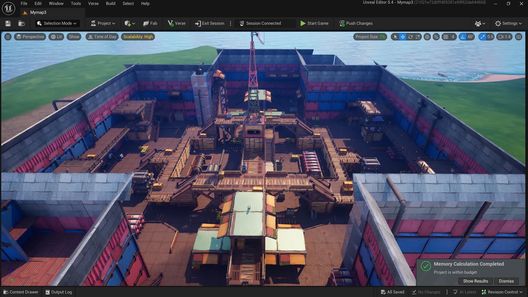Activate the select objects cursor tool
Viewport: 528px width, 297px height.
tap(395, 37)
